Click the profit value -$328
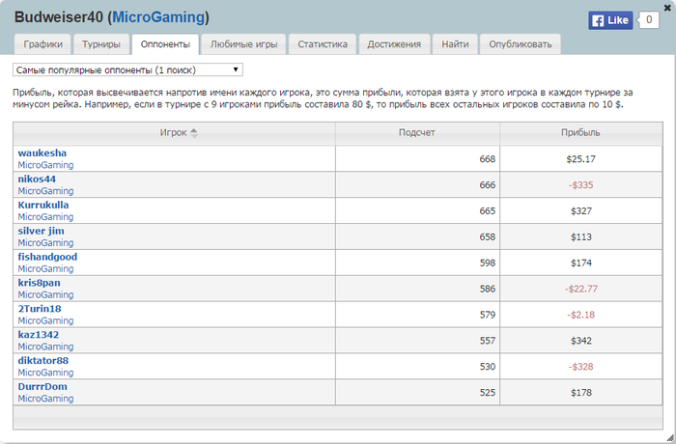The image size is (676, 444). (580, 367)
